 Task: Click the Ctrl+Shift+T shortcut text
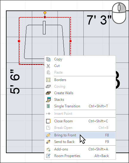pos(98,106)
